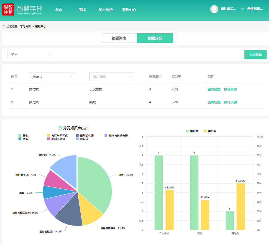Click the 导出数据 button

click(x=255, y=55)
